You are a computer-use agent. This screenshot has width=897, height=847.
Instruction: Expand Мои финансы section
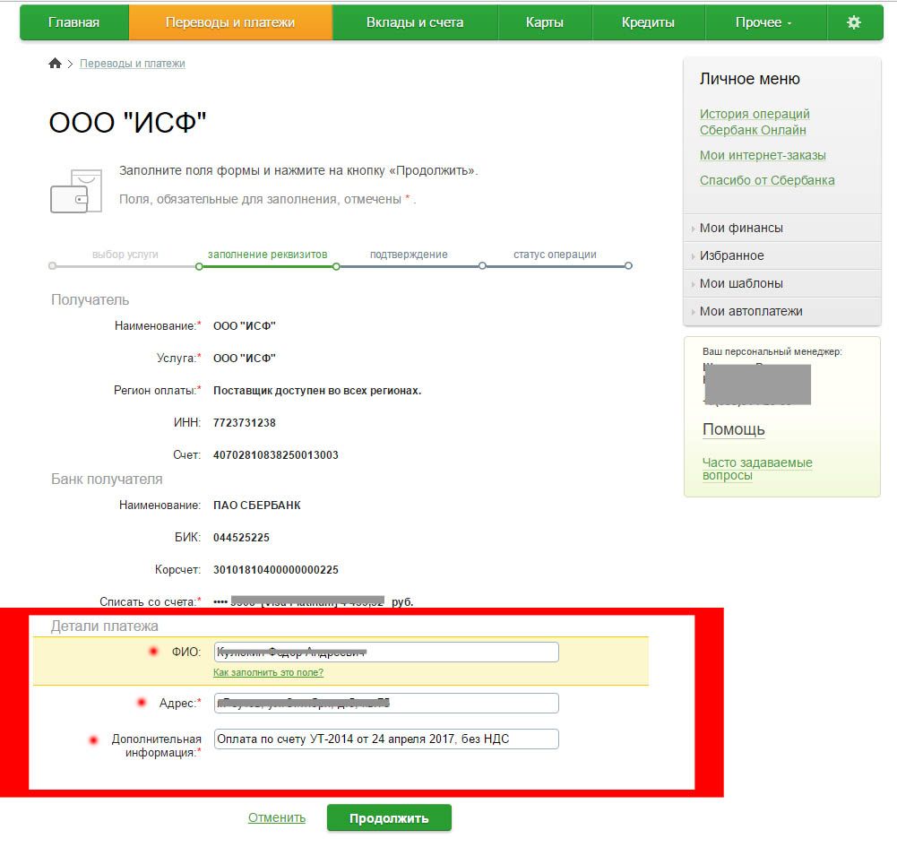click(741, 228)
